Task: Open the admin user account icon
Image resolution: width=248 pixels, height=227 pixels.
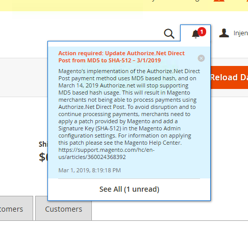Action: pos(224,33)
